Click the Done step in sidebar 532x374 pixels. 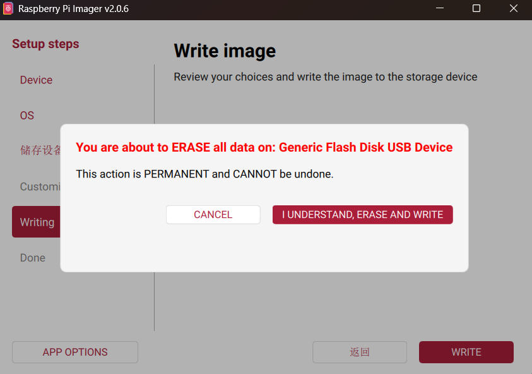pyautogui.click(x=32, y=258)
